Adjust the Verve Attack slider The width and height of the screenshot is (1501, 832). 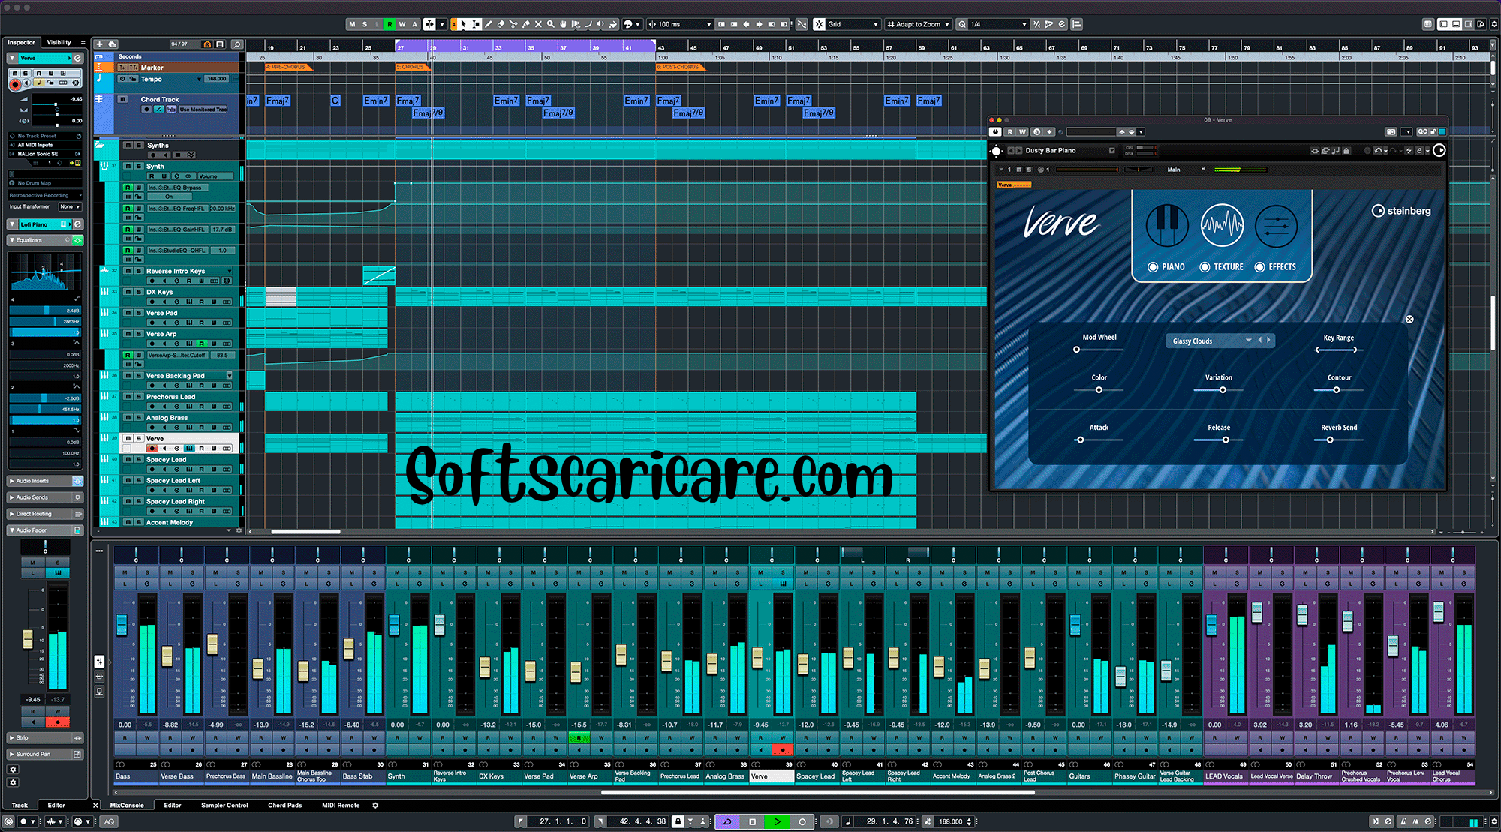[1099, 440]
